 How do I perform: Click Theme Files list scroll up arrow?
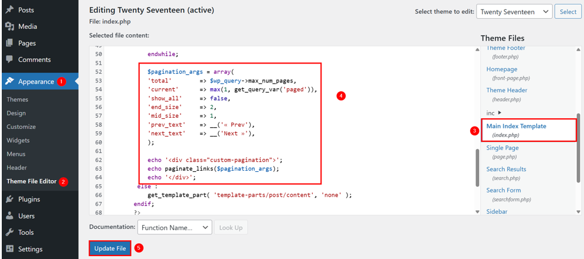pyautogui.click(x=578, y=49)
